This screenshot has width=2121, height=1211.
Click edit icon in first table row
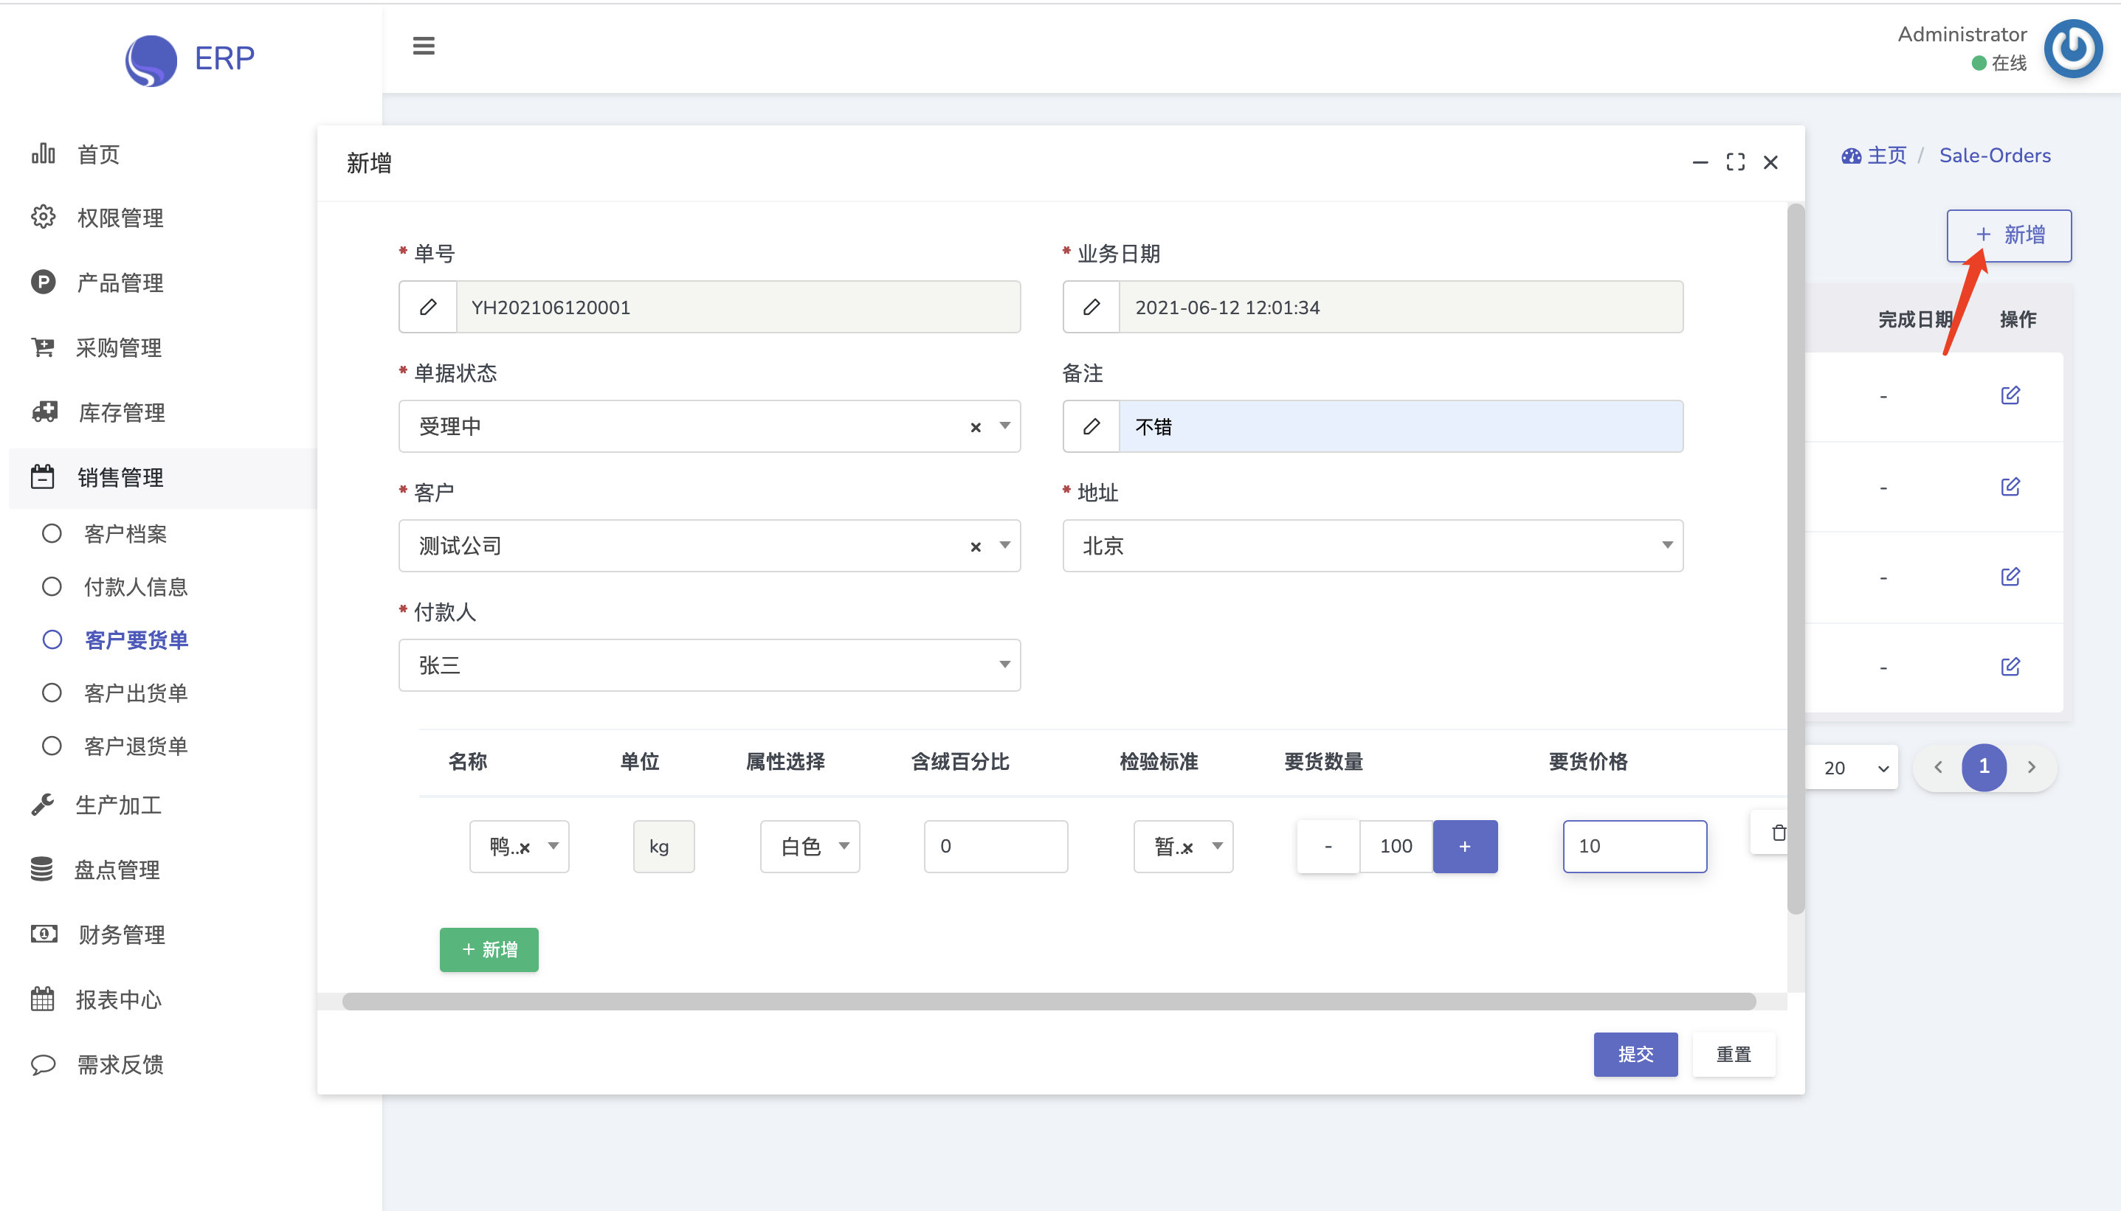pos(2010,395)
